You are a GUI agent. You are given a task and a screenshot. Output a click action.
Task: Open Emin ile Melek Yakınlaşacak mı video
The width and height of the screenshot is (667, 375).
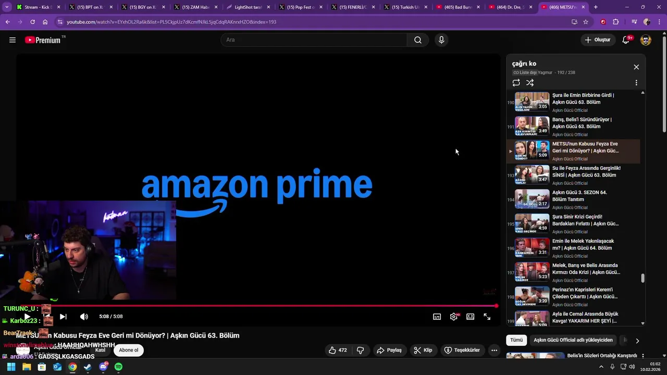coord(573,248)
